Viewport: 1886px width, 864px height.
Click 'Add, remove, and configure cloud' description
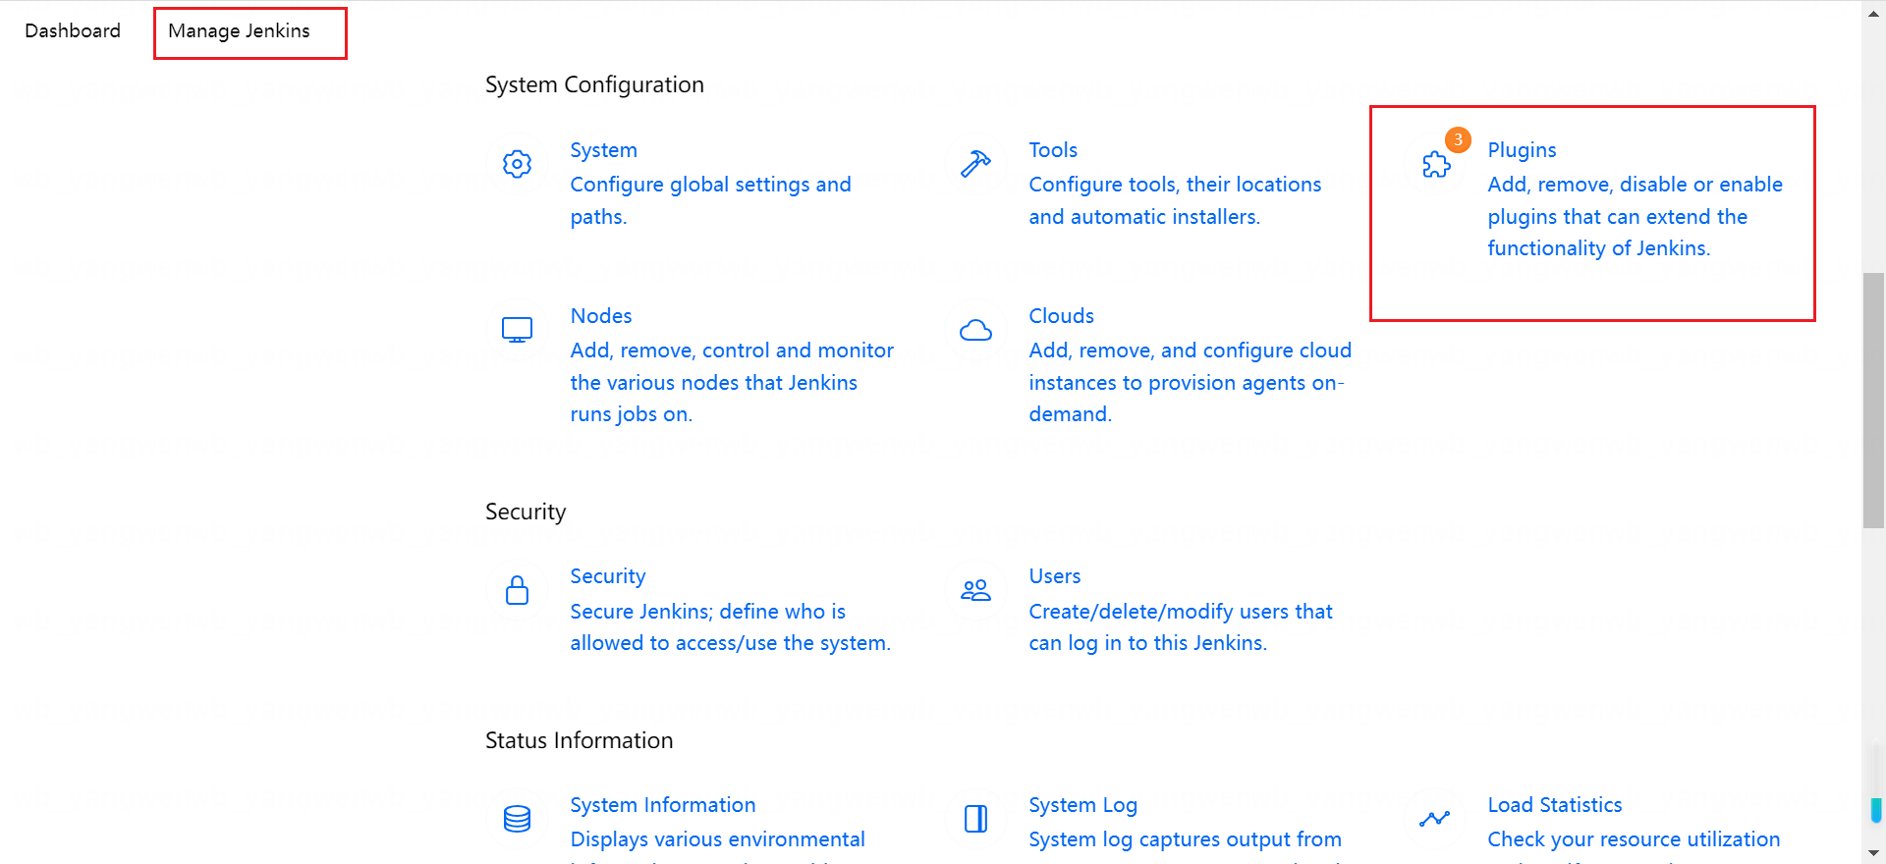[x=1190, y=351]
